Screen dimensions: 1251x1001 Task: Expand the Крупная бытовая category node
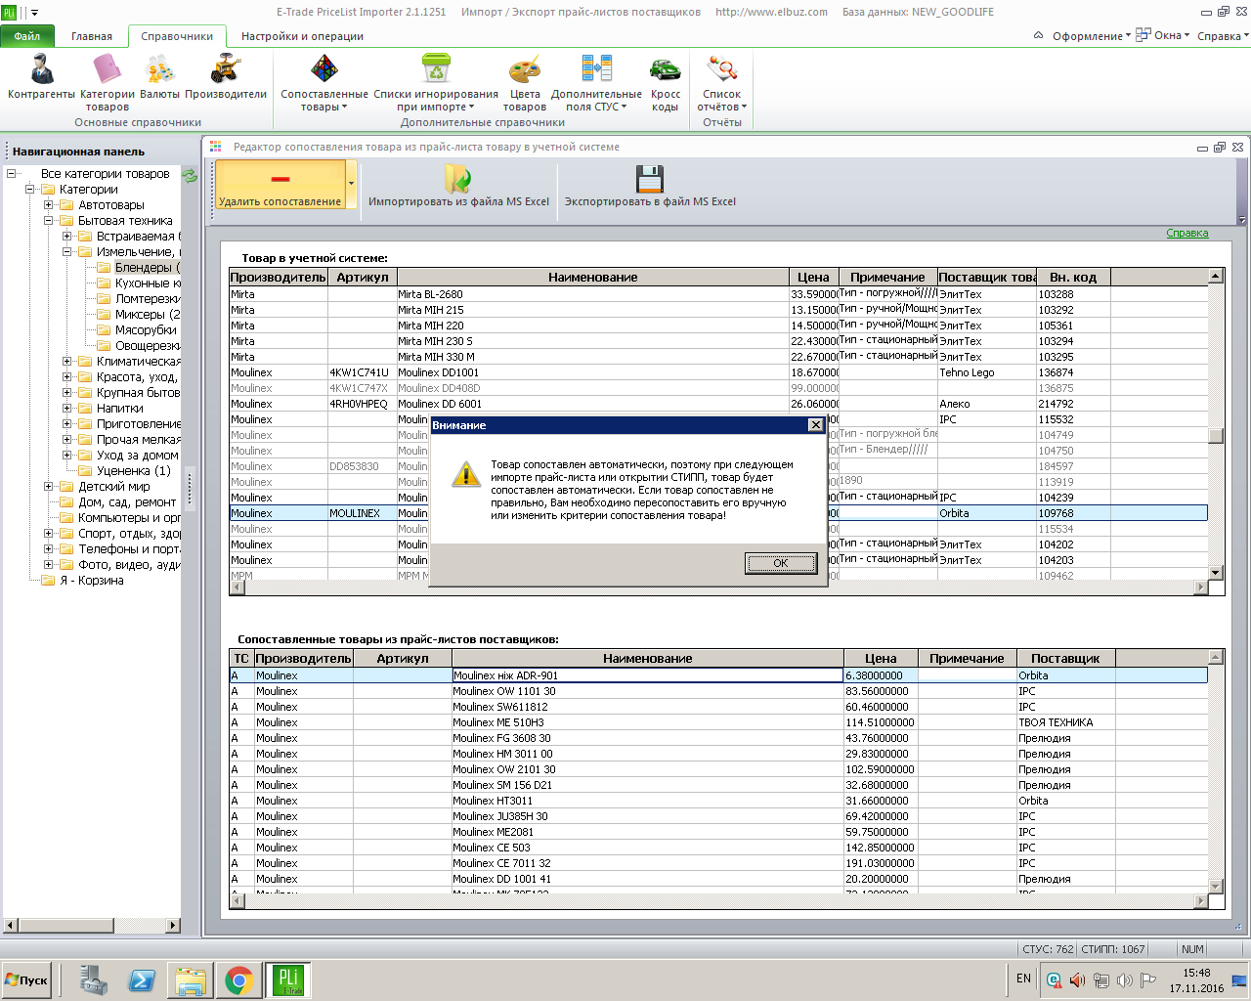coord(67,393)
